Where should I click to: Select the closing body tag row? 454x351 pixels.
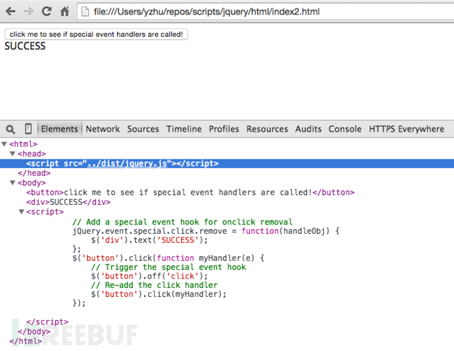coord(34,331)
